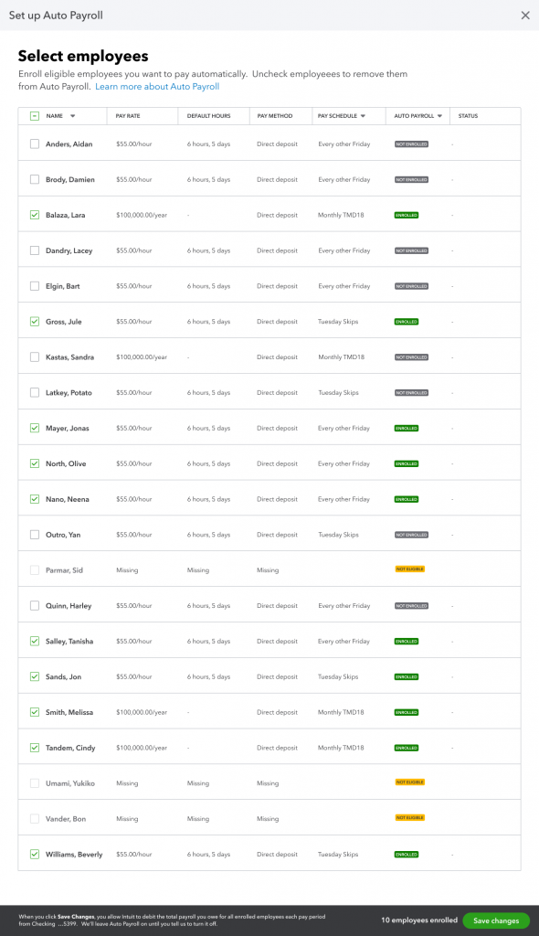Close the Set up Auto Payroll dialog
The image size is (539, 936).
[525, 16]
